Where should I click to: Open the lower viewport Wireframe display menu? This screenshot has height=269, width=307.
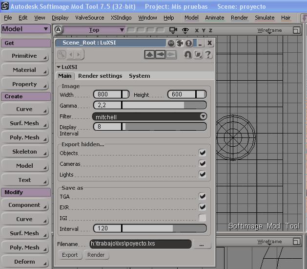click(x=269, y=242)
